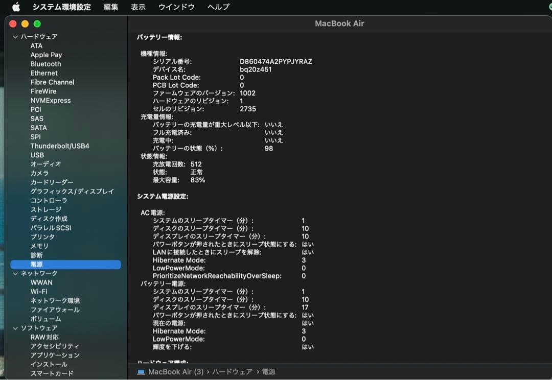This screenshot has height=380, width=552.
Task: Open the 編集 menu
Action: click(x=110, y=7)
